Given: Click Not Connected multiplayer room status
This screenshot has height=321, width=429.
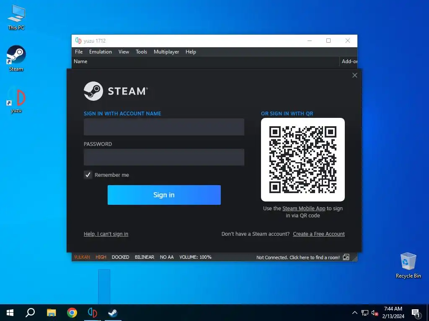Looking at the screenshot, I should click(298, 257).
